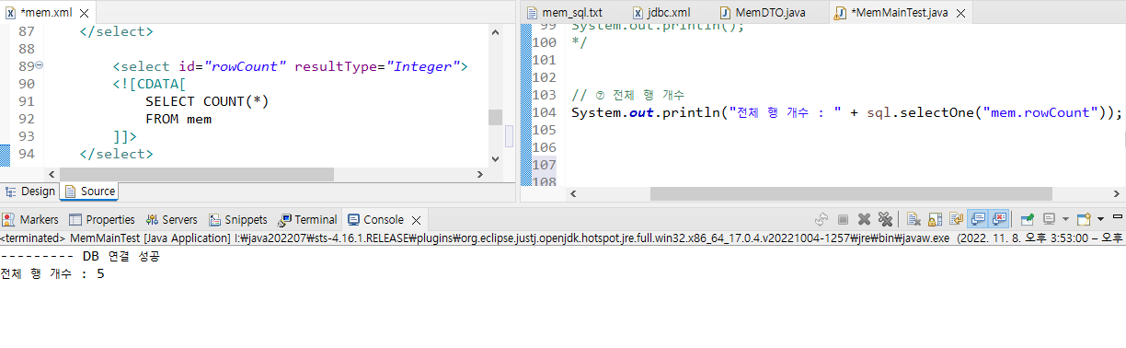Place cursor on "FROM mem" line
Viewport: 1126px width, 348px height.
pyautogui.click(x=178, y=119)
